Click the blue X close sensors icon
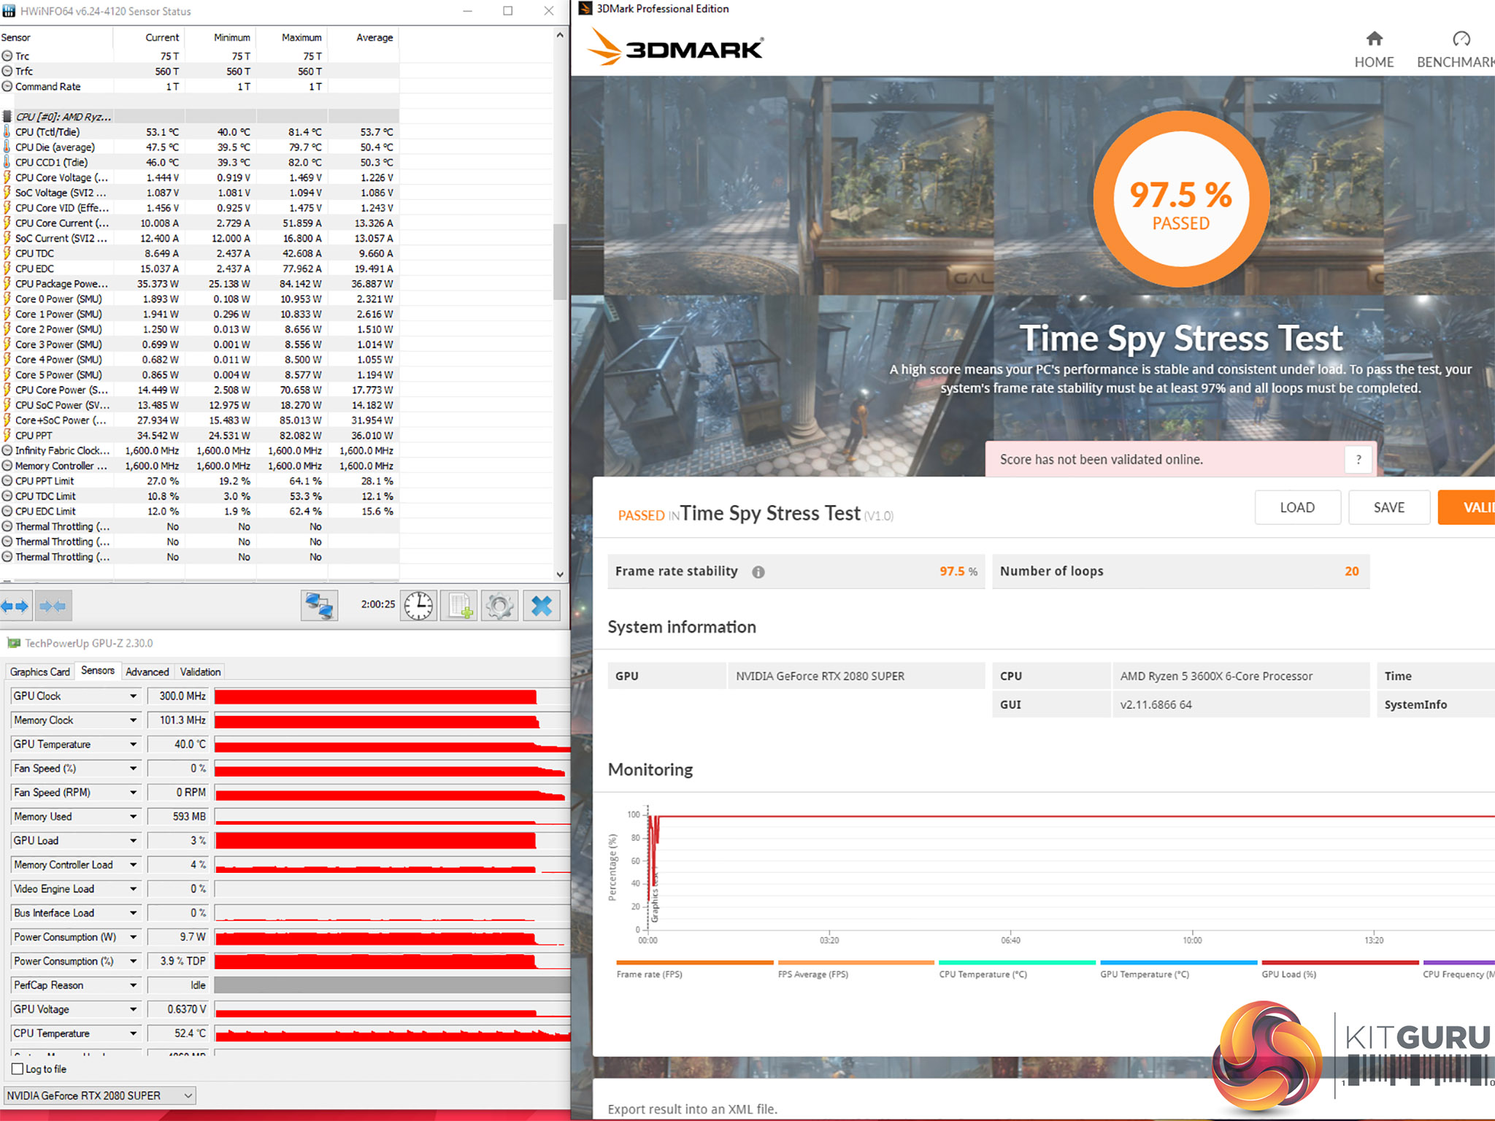The width and height of the screenshot is (1495, 1121). pos(541,606)
